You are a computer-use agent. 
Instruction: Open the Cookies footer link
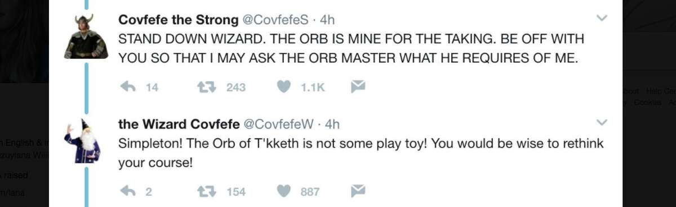pos(647,102)
